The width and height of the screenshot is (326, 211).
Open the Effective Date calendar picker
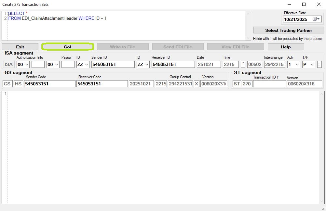pyautogui.click(x=317, y=19)
